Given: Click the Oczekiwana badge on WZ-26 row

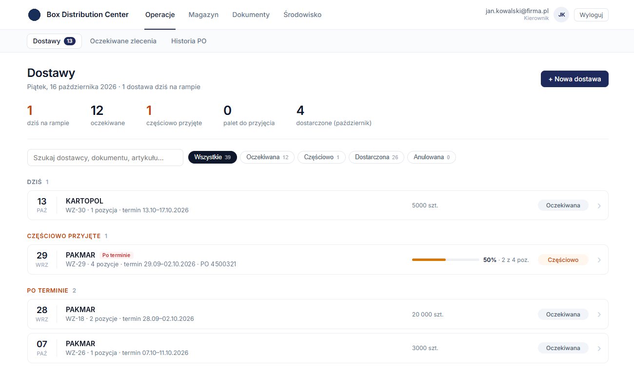Looking at the screenshot, I should click(563, 348).
